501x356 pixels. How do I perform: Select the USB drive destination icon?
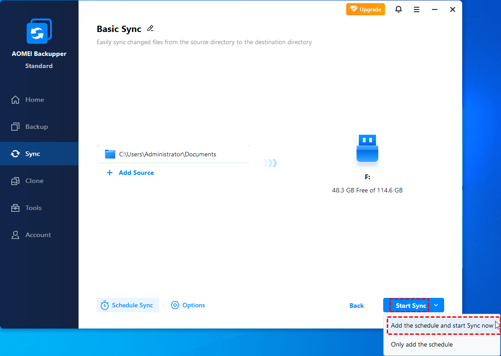point(367,149)
